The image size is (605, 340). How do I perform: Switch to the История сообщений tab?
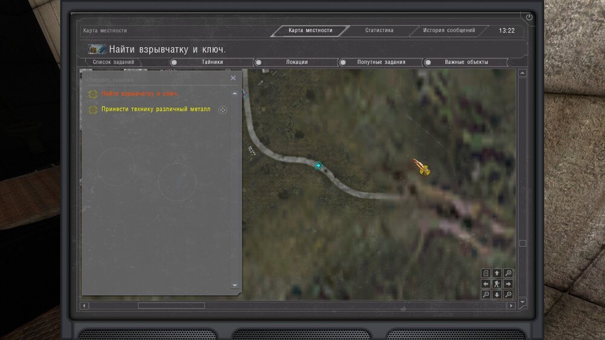tap(449, 30)
